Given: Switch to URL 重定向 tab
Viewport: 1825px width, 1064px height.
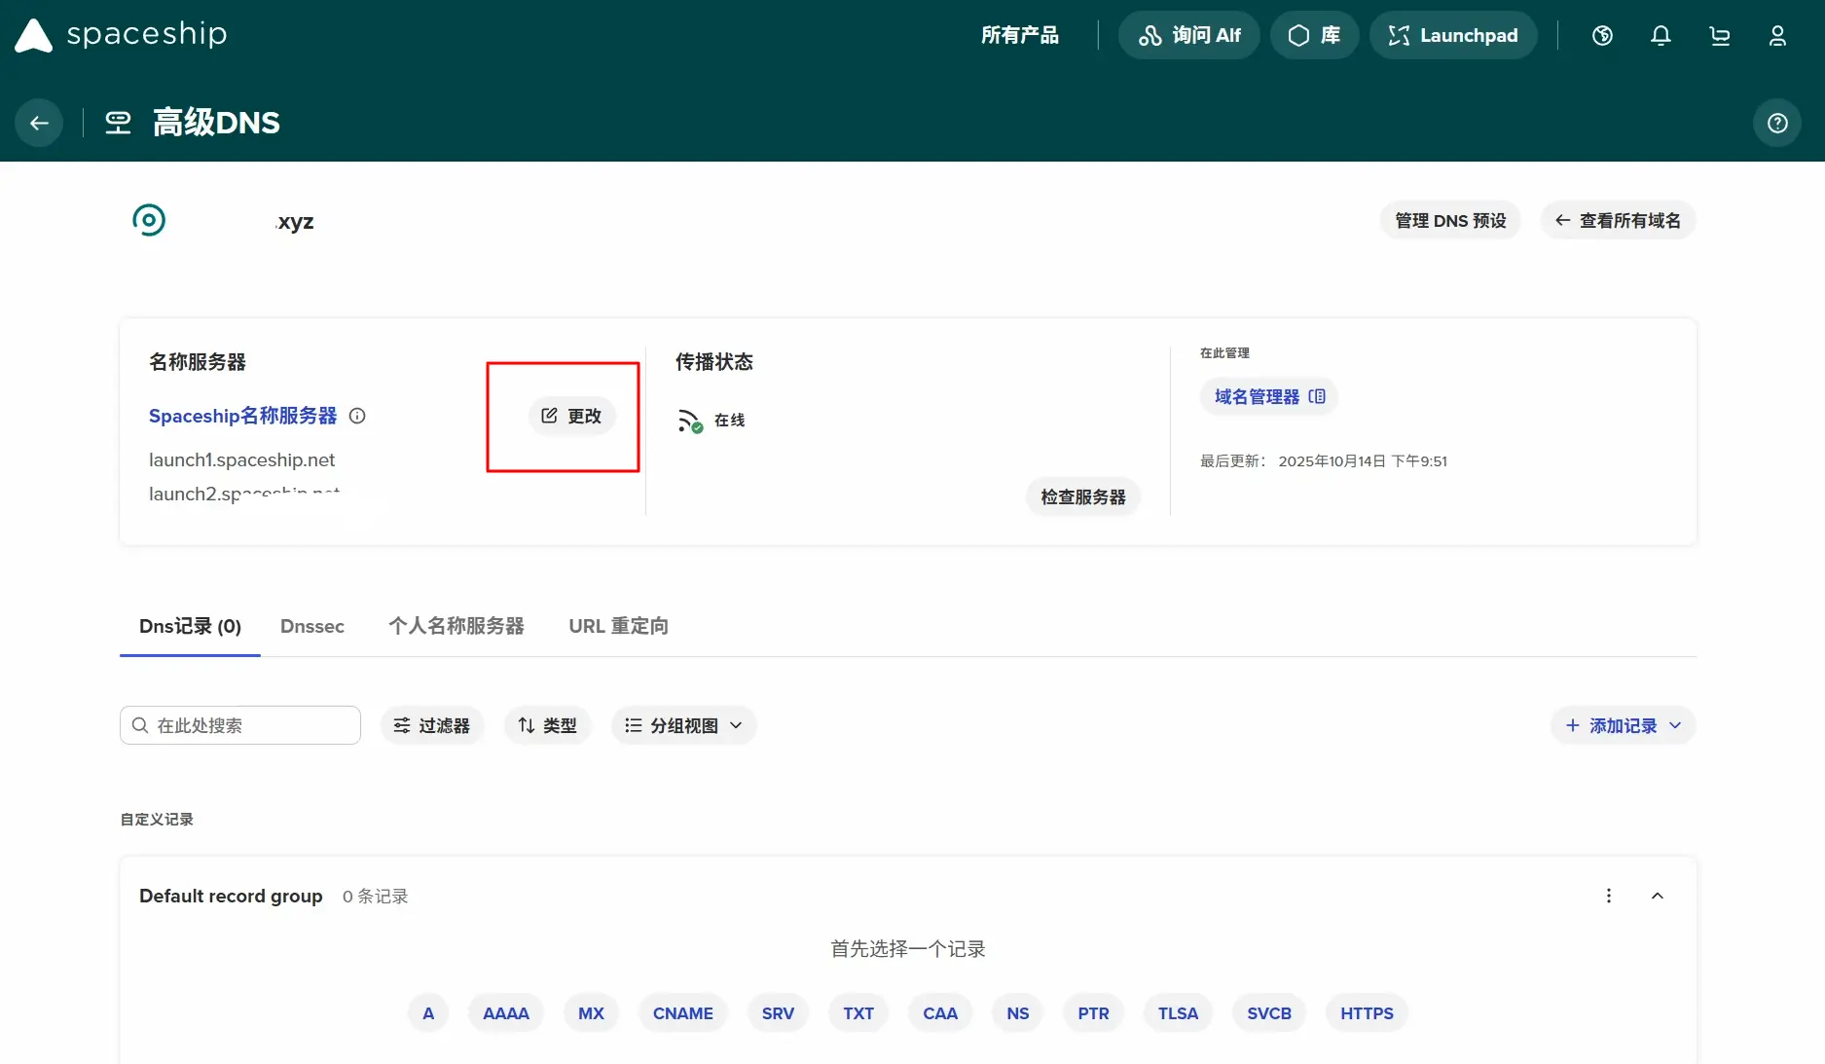Looking at the screenshot, I should [618, 626].
